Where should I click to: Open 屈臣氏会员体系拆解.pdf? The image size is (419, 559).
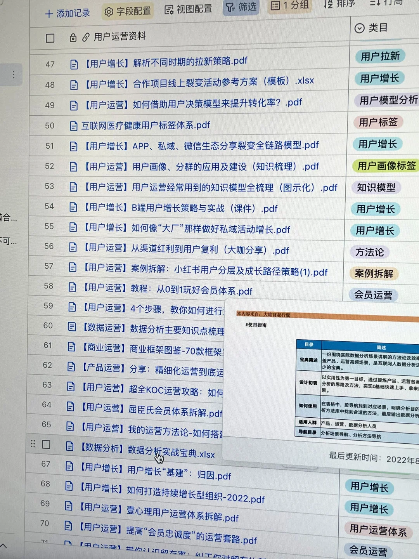151,410
